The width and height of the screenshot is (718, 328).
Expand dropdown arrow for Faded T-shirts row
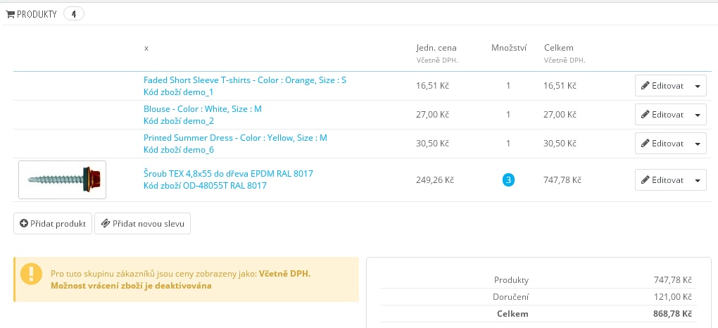point(697,86)
